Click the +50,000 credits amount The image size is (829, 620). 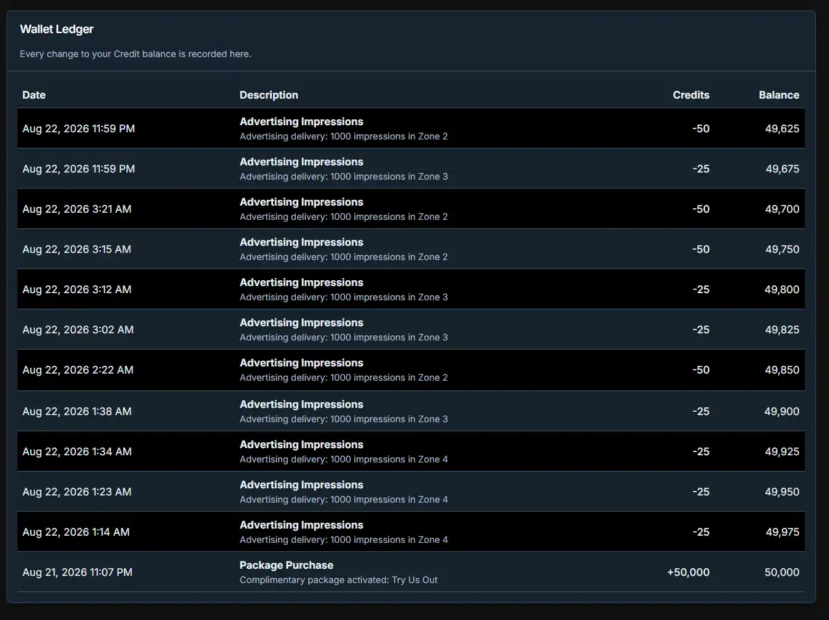[x=688, y=572]
